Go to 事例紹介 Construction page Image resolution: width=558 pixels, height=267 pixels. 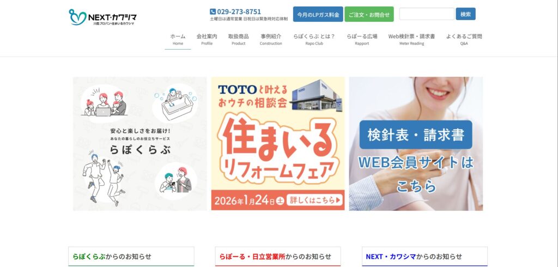(271, 39)
